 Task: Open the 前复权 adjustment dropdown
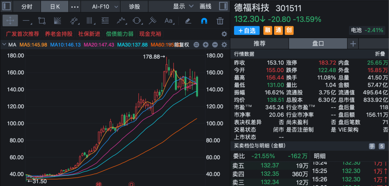click(182, 45)
